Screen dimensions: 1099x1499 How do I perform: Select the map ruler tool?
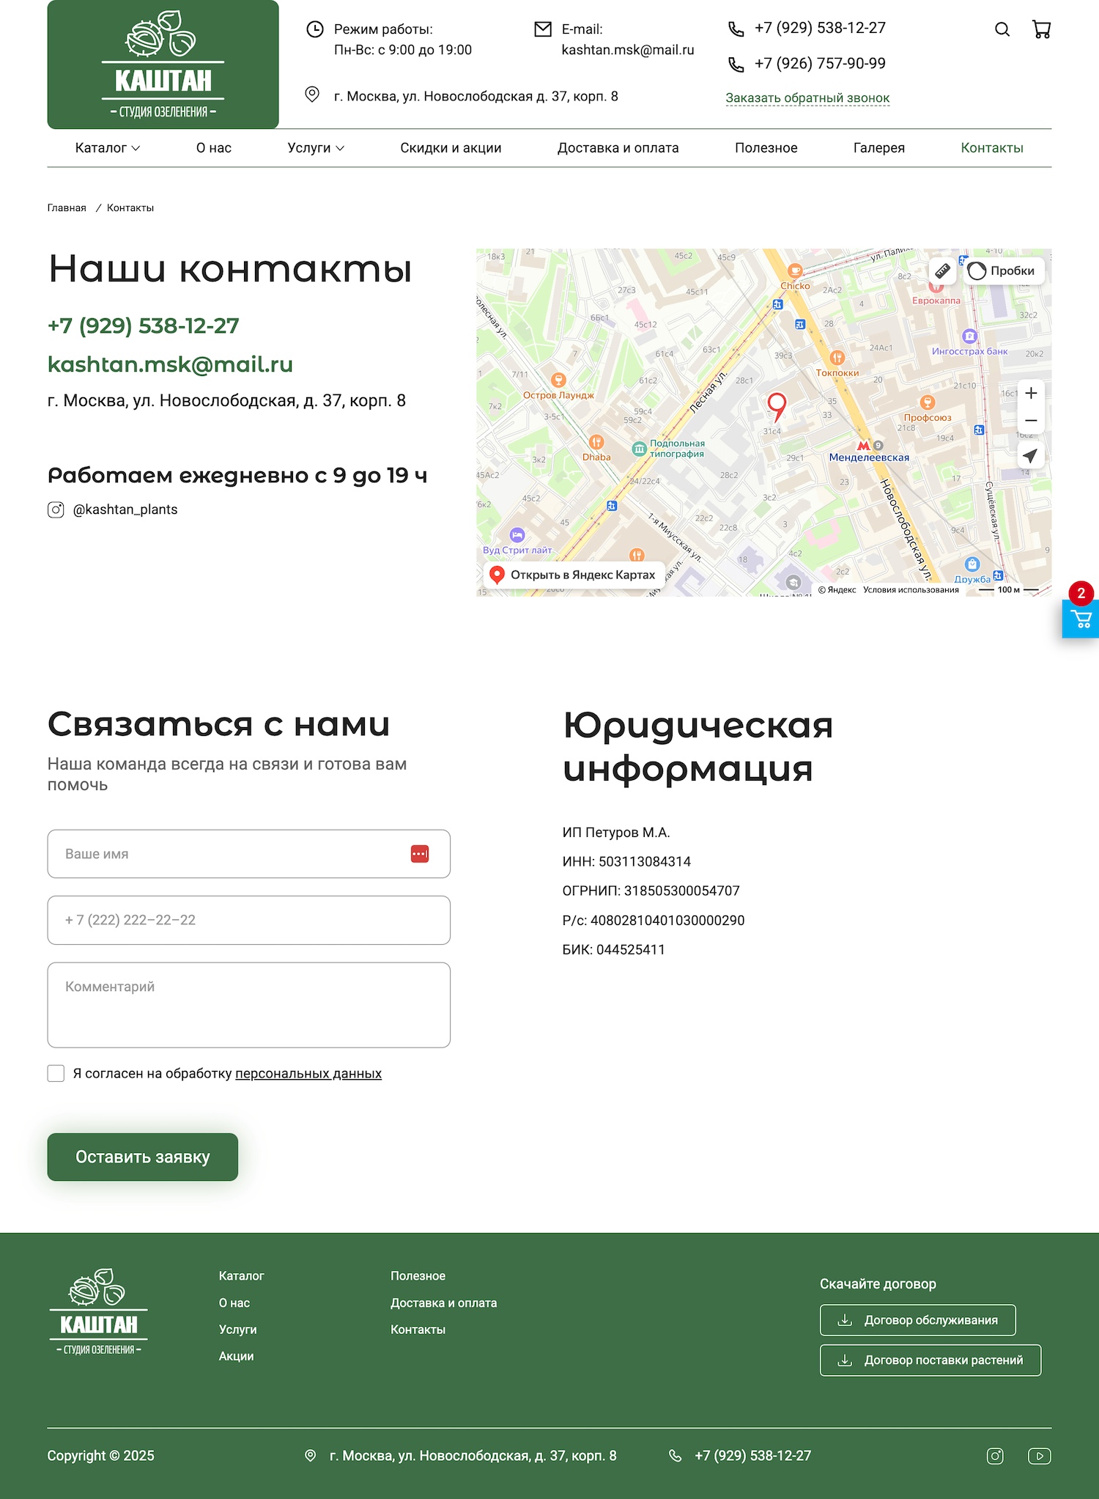coord(943,270)
